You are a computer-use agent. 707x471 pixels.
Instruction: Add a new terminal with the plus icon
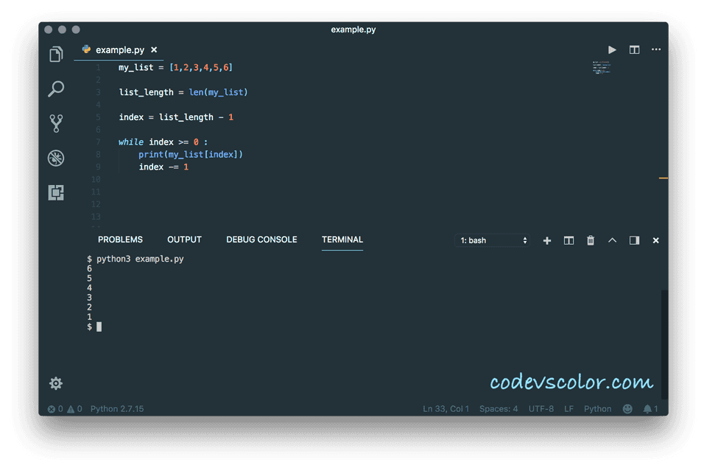coord(546,240)
